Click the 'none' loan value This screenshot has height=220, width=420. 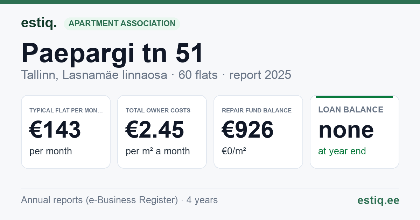(346, 130)
